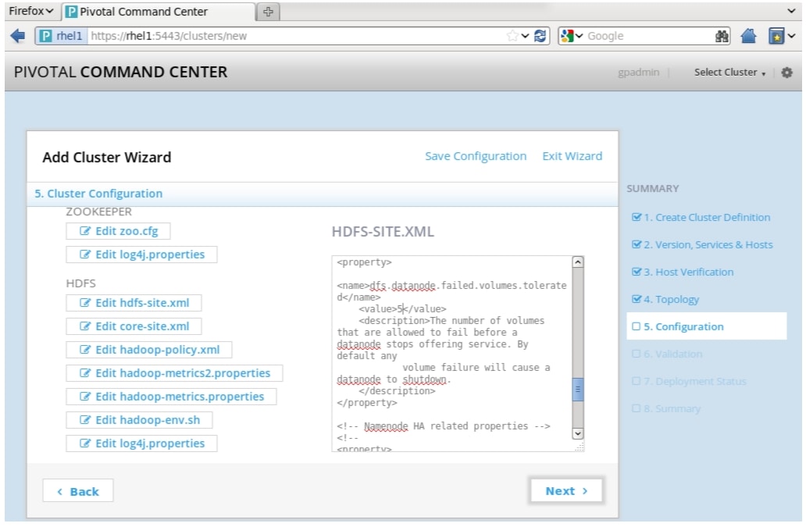This screenshot has height=527, width=806.
Task: Open the bookmarks menu icon
Action: click(x=776, y=36)
